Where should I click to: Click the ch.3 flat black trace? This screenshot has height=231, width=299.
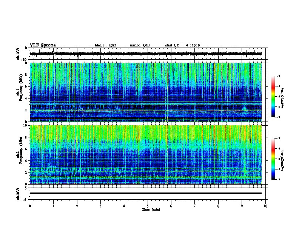[145, 193]
